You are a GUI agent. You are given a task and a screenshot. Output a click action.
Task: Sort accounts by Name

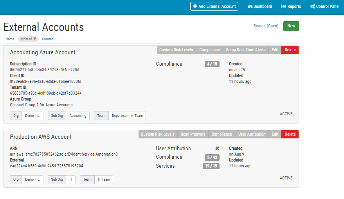pos(10,39)
